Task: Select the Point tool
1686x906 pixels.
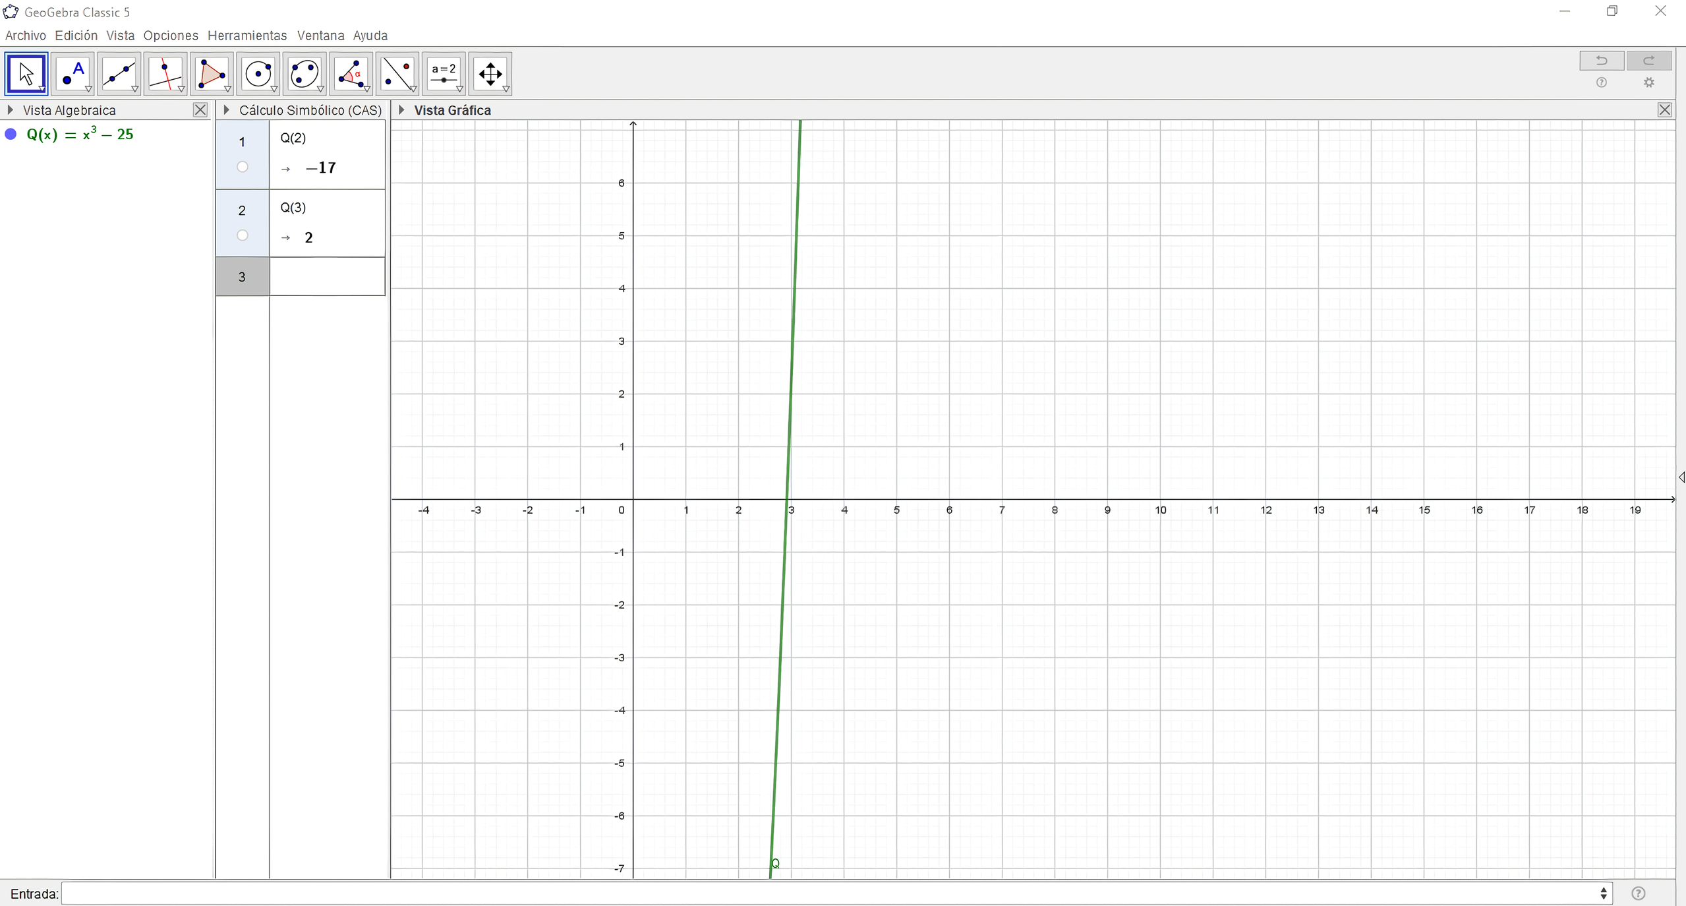Action: pos(73,73)
